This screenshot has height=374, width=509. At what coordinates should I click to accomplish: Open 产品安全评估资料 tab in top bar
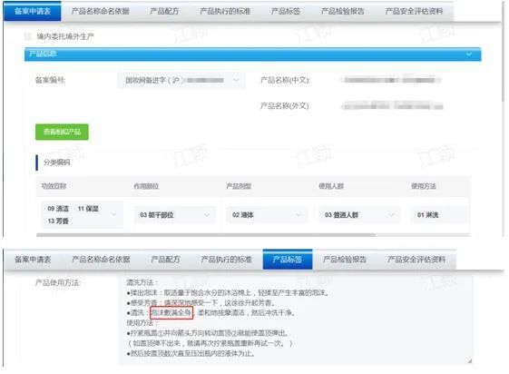coord(414,12)
